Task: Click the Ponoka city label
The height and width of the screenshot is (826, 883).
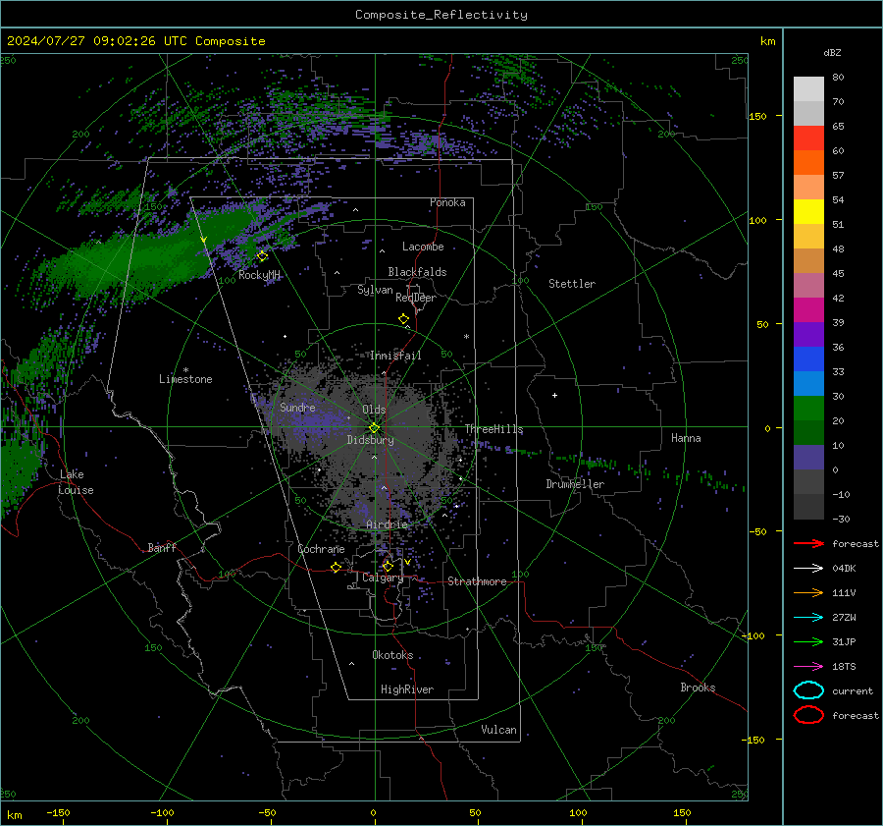Action: coord(447,202)
